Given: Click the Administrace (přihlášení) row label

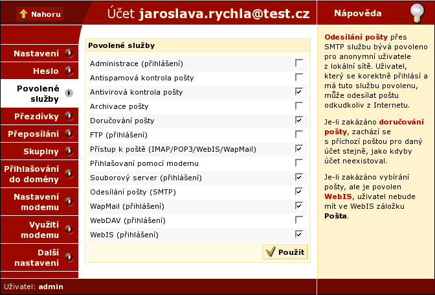Looking at the screenshot, I should coord(137,64).
